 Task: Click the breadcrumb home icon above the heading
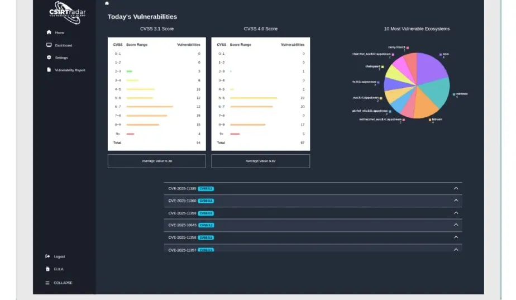point(107,3)
